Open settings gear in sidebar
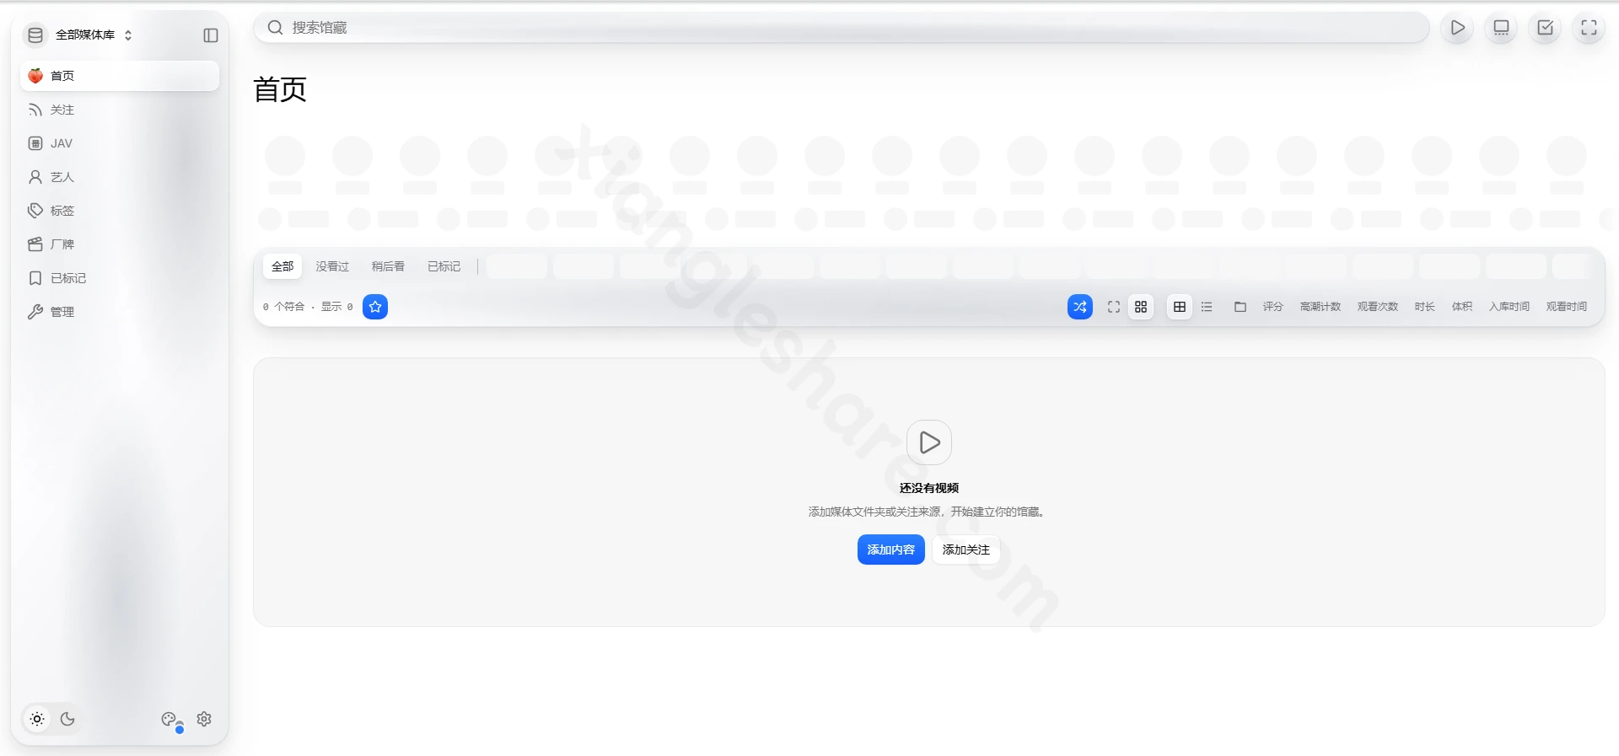The height and width of the screenshot is (756, 1619). click(x=204, y=719)
